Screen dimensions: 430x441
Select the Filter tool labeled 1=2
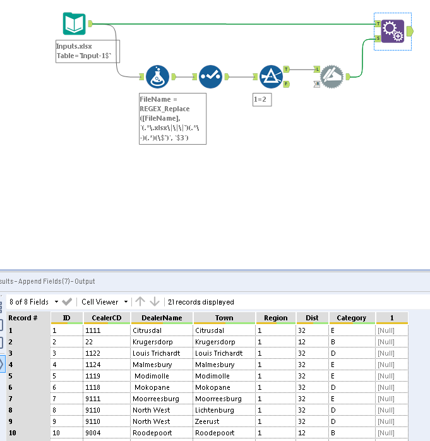click(x=271, y=77)
